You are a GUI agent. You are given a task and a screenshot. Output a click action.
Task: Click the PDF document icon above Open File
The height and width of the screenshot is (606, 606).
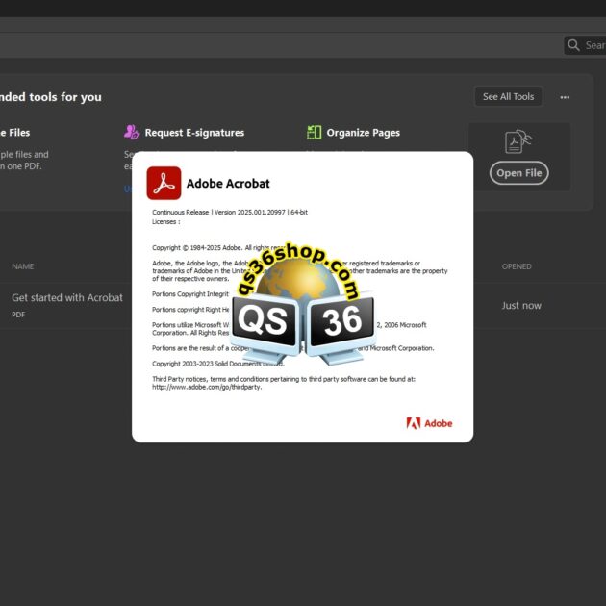click(518, 142)
